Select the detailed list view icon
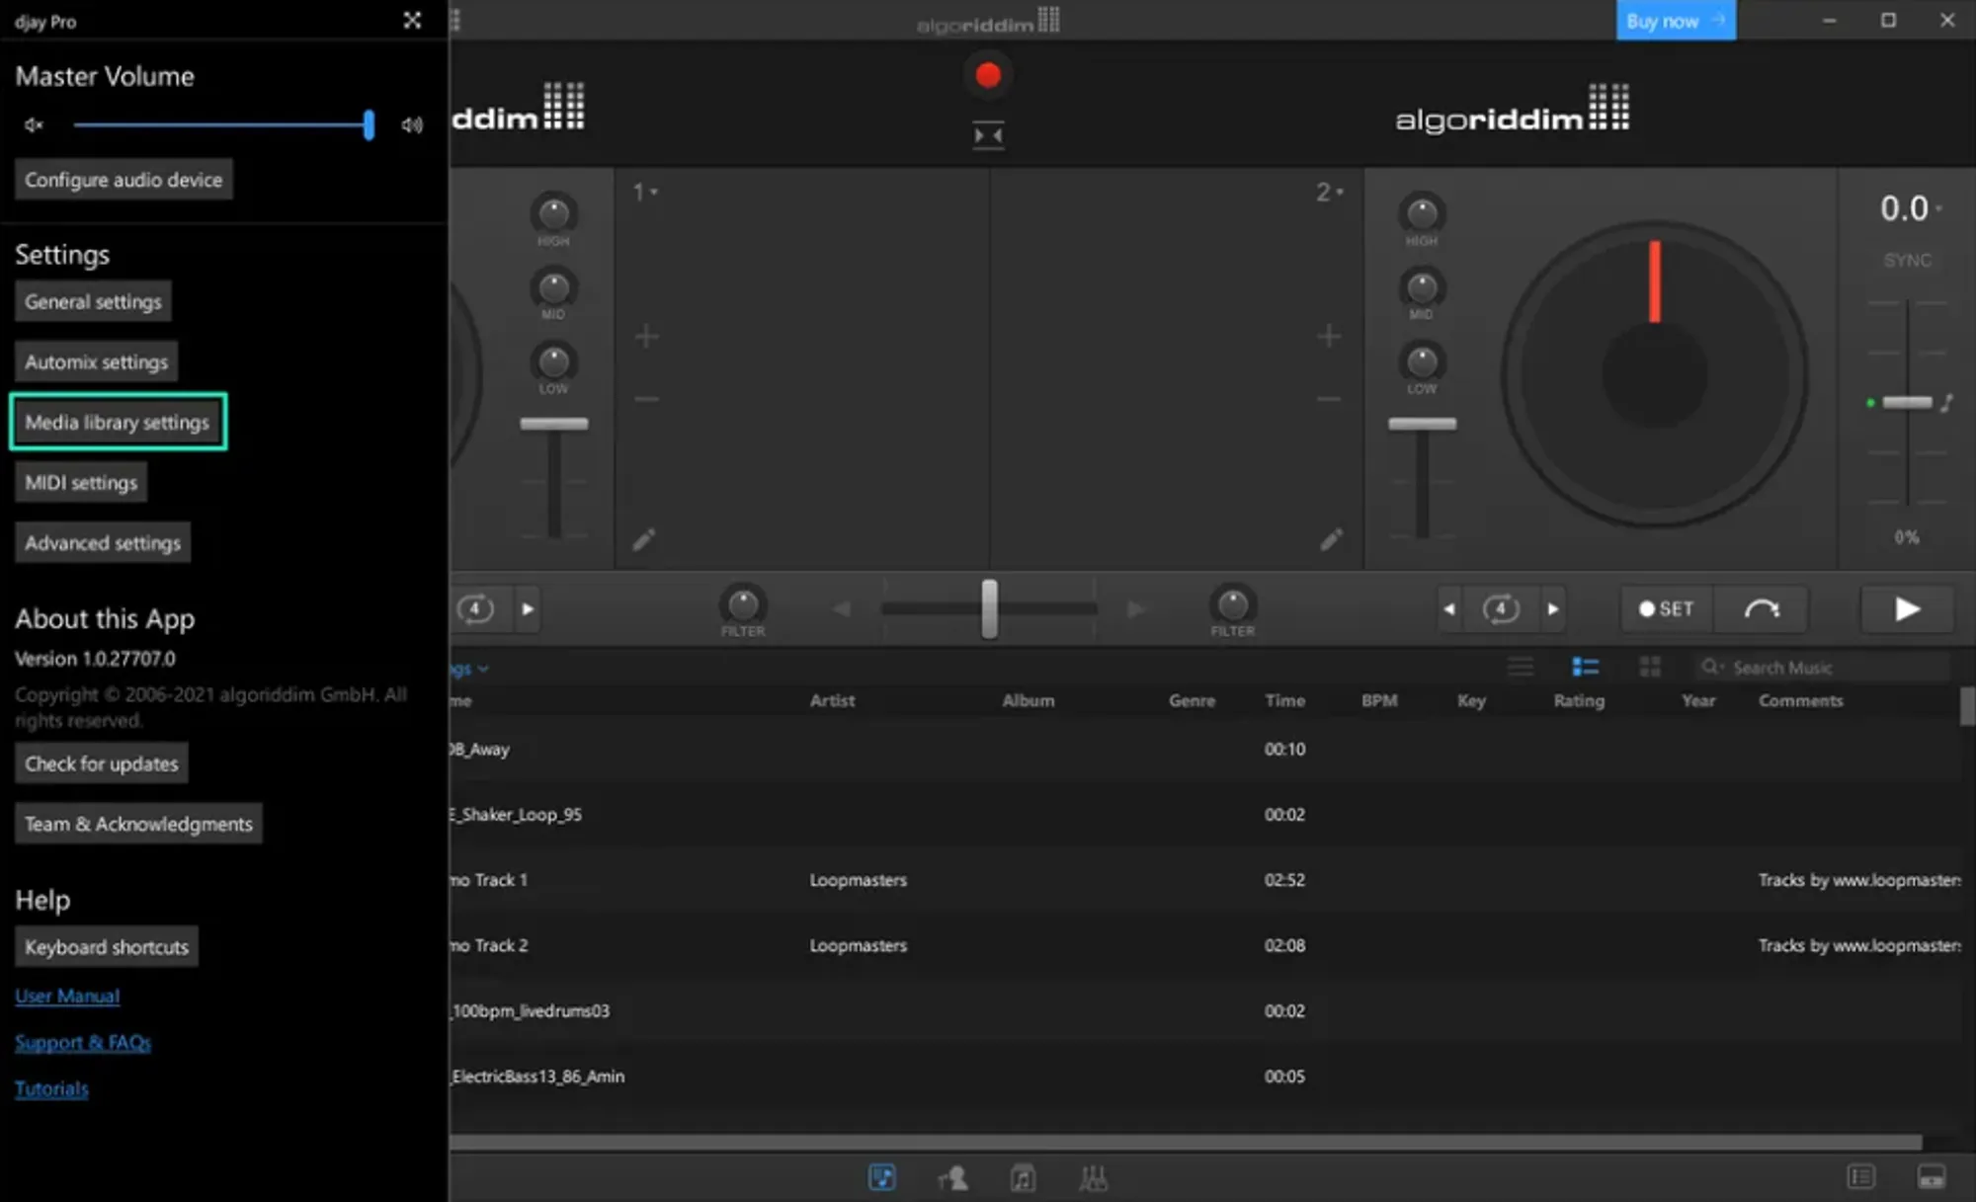This screenshot has height=1202, width=1976. [1586, 667]
